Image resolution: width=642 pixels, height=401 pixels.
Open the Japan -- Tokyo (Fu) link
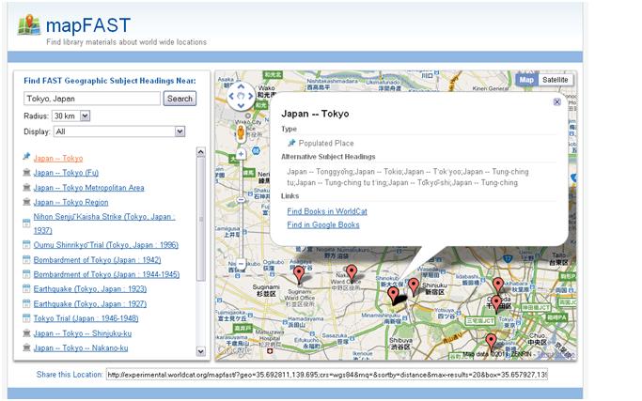(66, 173)
